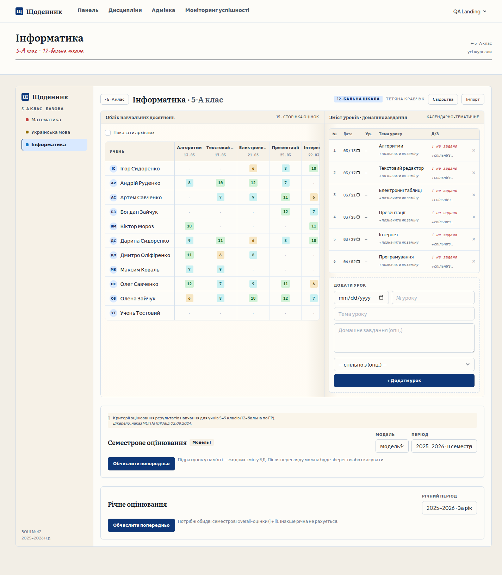Click avatar ДО of Дмитро Оліфіренко
The image size is (502, 575).
click(x=113, y=255)
